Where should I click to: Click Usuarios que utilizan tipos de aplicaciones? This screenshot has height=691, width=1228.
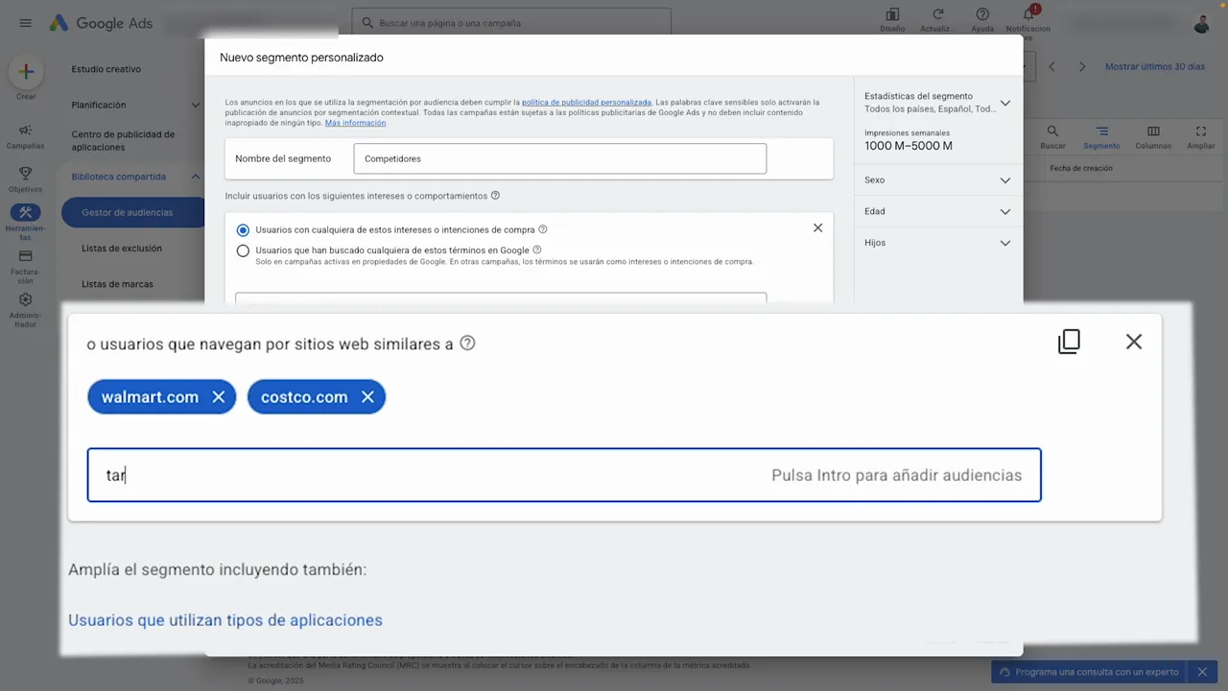click(x=225, y=620)
